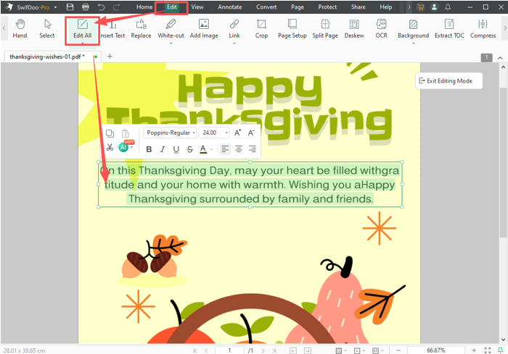
Task: Open the Protect tab
Action: [327, 7]
